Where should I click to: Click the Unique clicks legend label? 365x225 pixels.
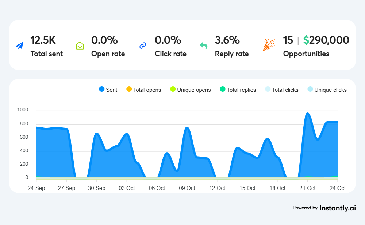[330, 90]
